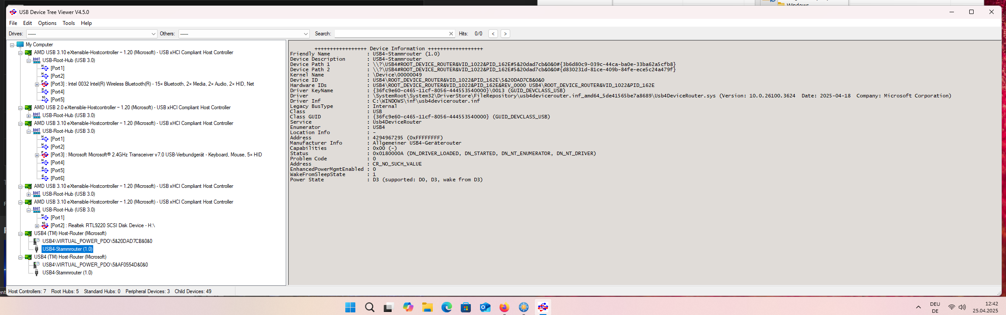Viewport: 1006px width, 315px height.
Task: Click the plug icon of highlighted USB4-Stammrouter
Action: pyautogui.click(x=37, y=249)
